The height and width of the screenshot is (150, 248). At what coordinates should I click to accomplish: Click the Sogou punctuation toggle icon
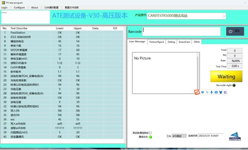pyautogui.click(x=207, y=92)
